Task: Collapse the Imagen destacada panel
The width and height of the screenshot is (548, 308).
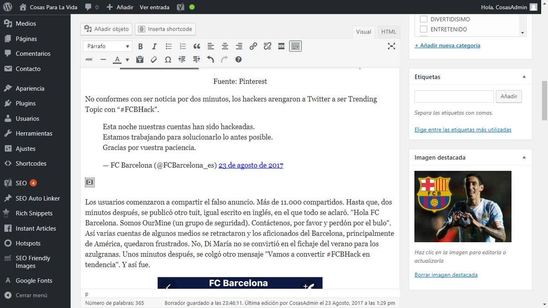Action: (524, 157)
